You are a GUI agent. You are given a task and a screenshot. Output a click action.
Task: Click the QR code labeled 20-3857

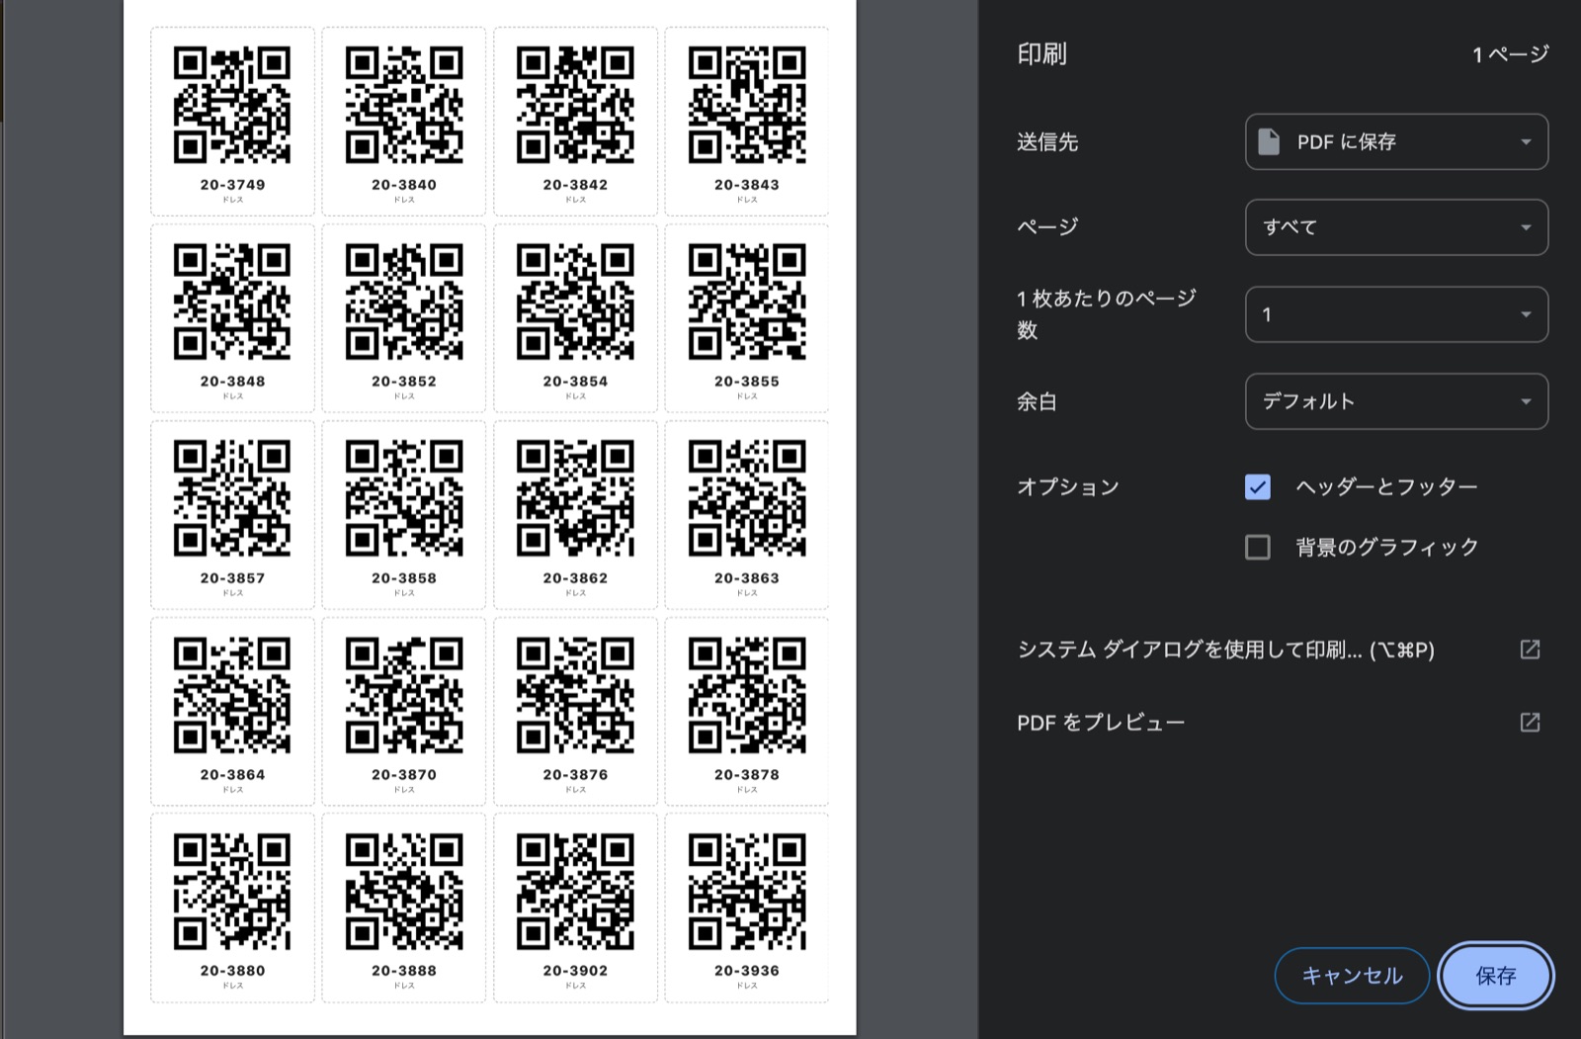click(x=232, y=498)
